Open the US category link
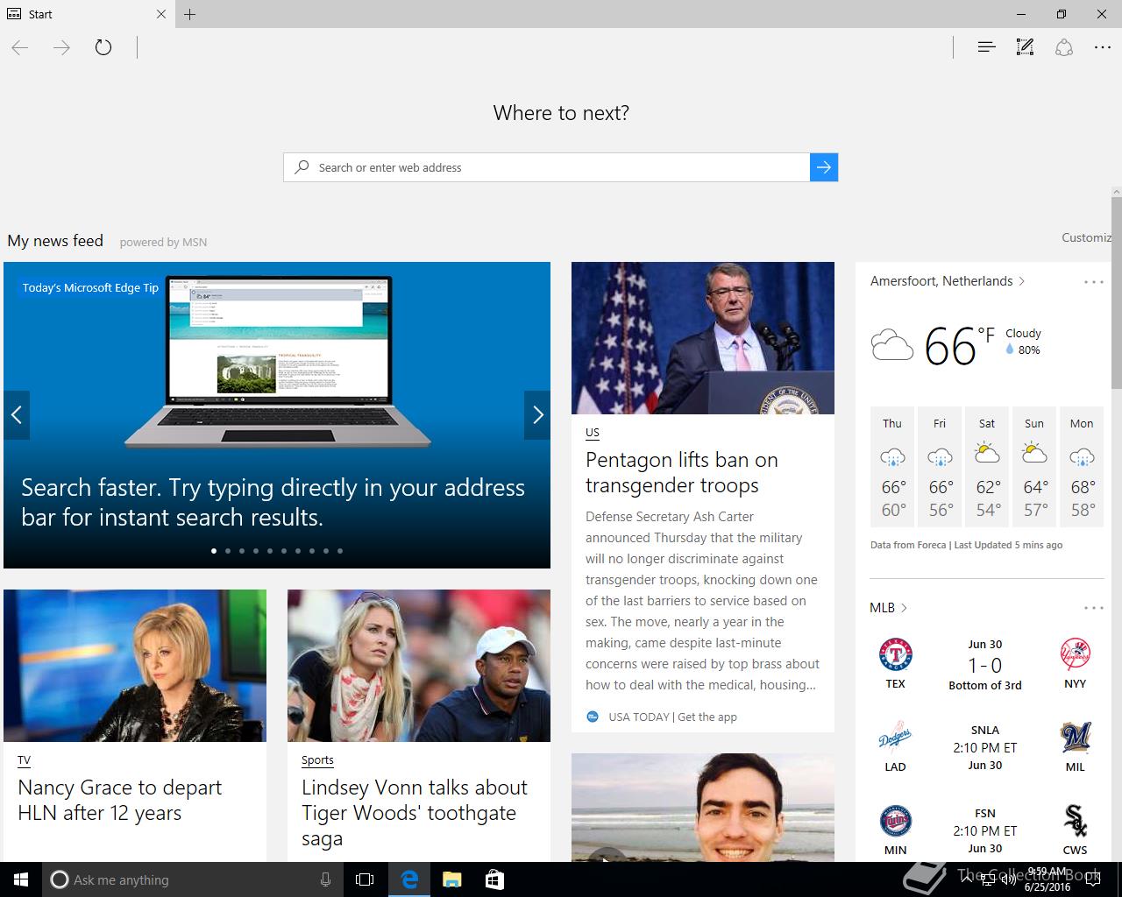Screen dimensions: 1122x897 tap(593, 433)
